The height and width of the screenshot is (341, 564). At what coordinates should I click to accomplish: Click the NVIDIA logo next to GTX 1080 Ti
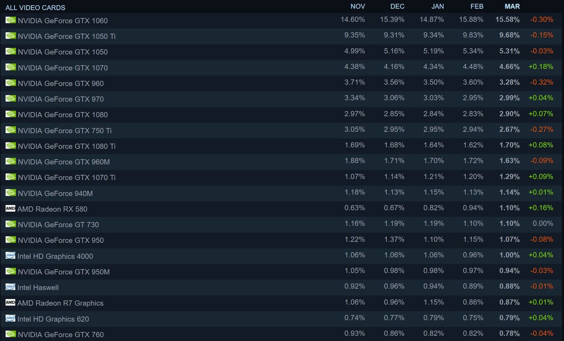point(11,145)
